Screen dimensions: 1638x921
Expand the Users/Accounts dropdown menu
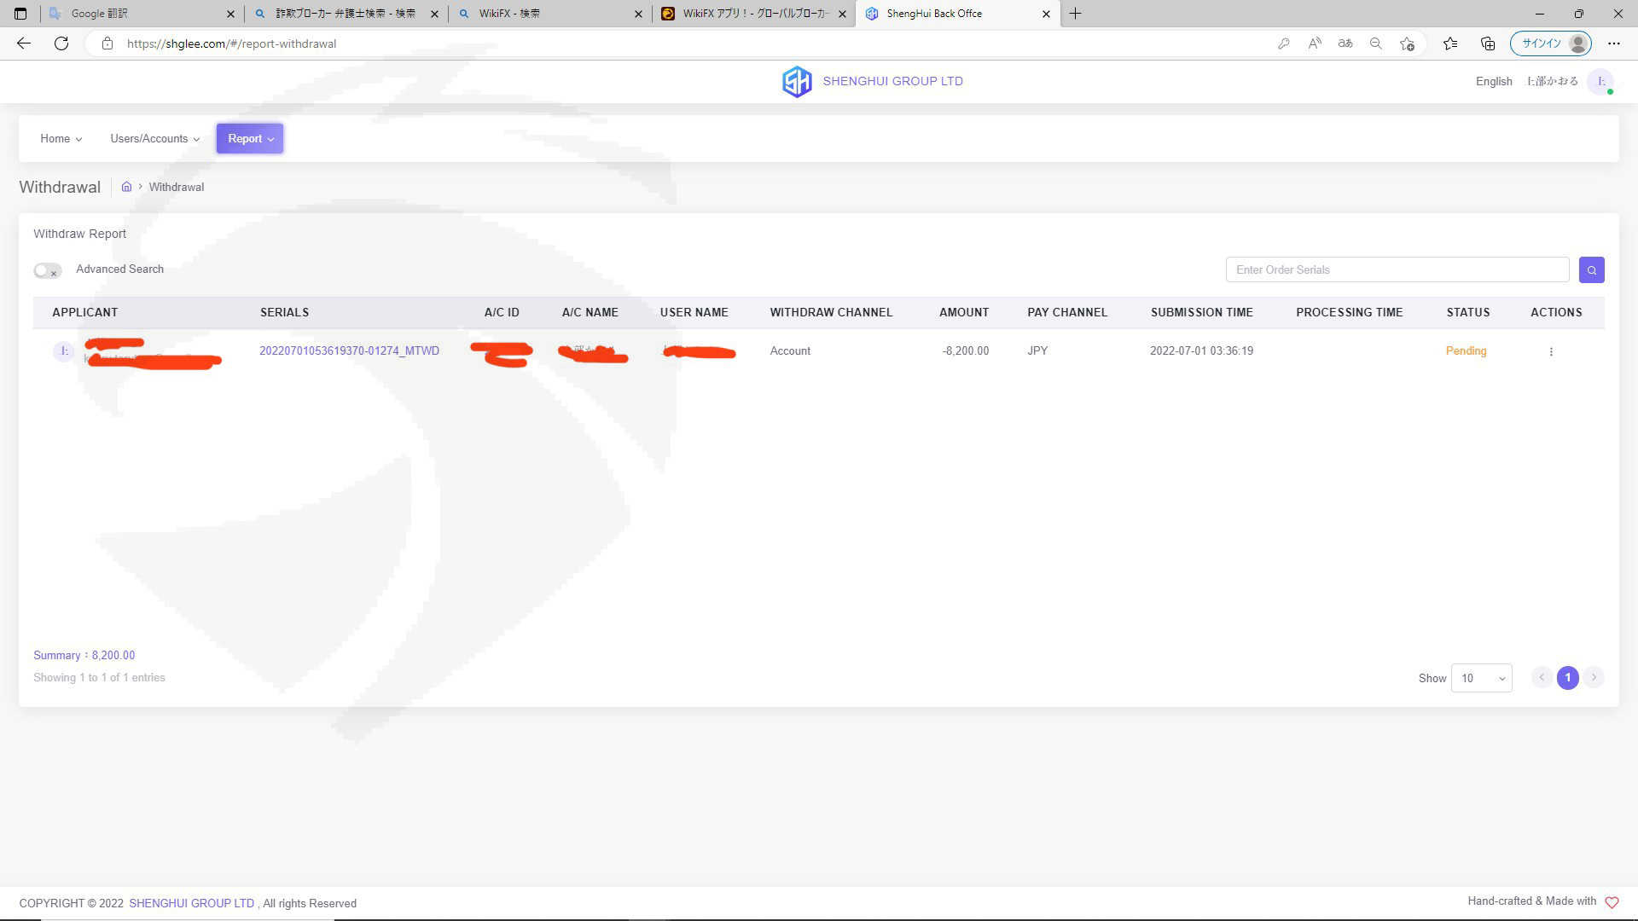[x=154, y=139]
